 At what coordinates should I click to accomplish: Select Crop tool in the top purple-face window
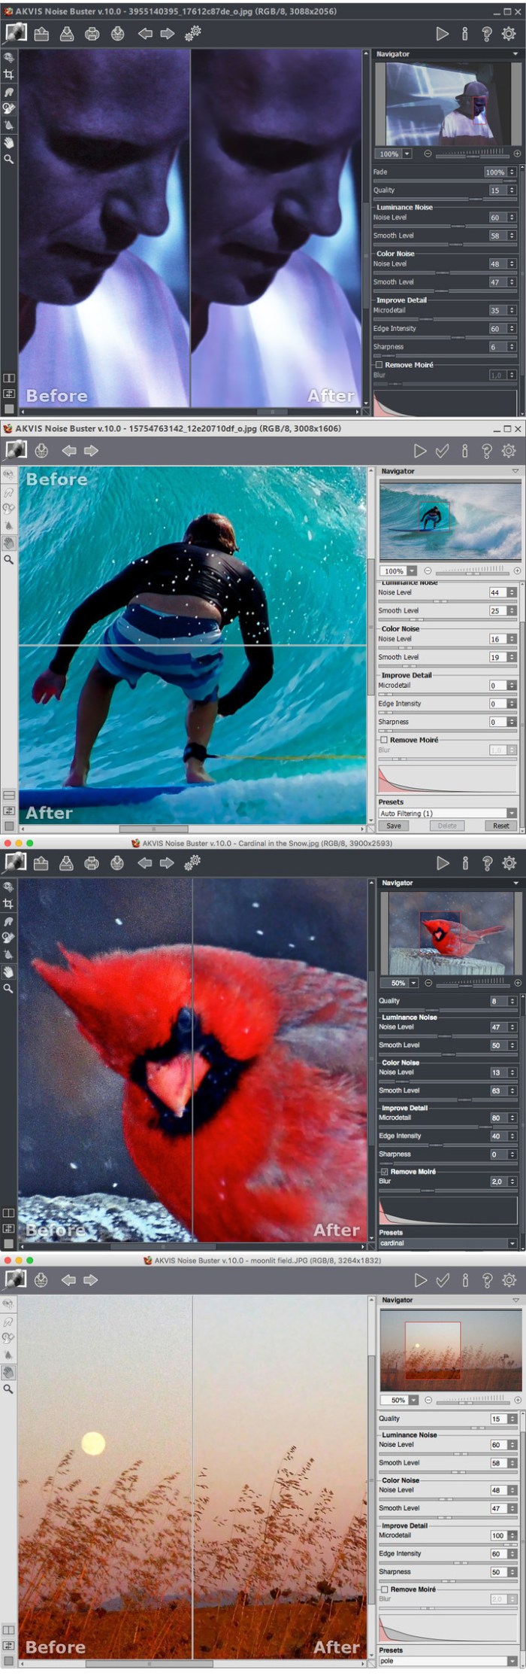tap(9, 75)
